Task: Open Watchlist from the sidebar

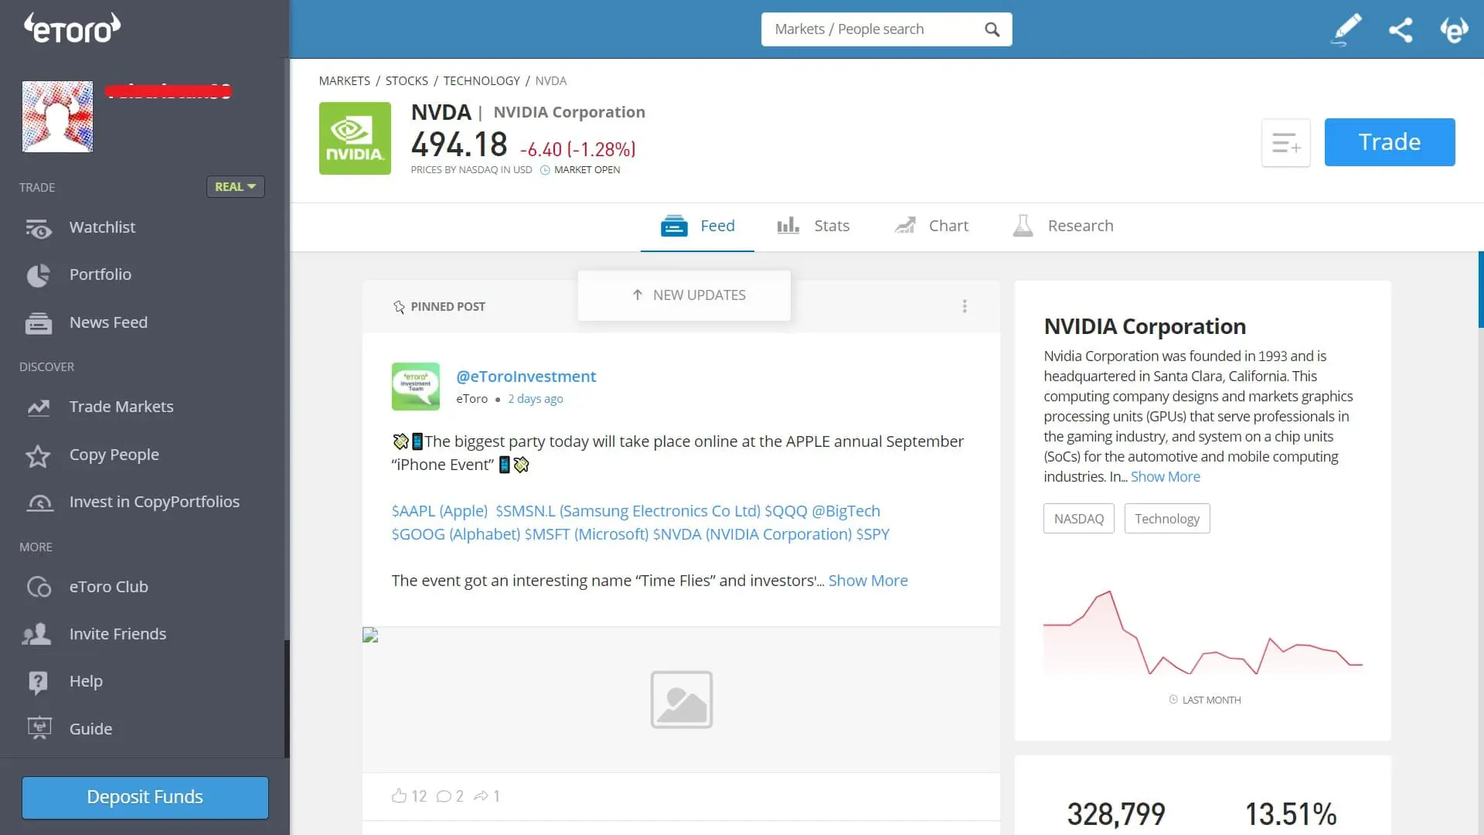Action: (x=102, y=227)
